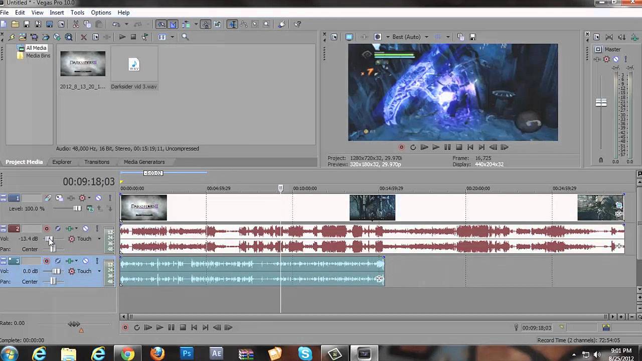Image resolution: width=642 pixels, height=361 pixels.
Task: Open the Auto Ripple mode dropdown arrow
Action: [196, 24]
